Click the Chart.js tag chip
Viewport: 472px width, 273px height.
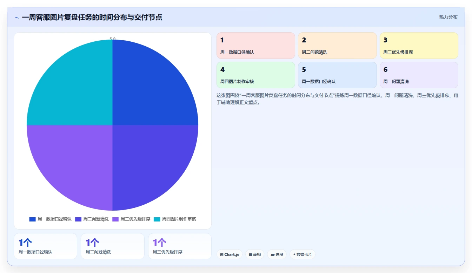(x=230, y=254)
